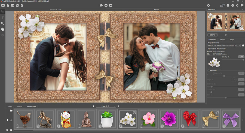
Task: Click the Navigator preview thumbnail
Action: (226, 22)
